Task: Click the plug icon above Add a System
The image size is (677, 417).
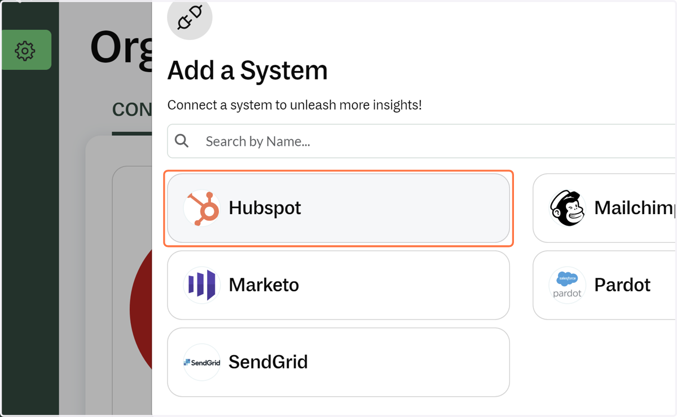Action: (x=190, y=19)
